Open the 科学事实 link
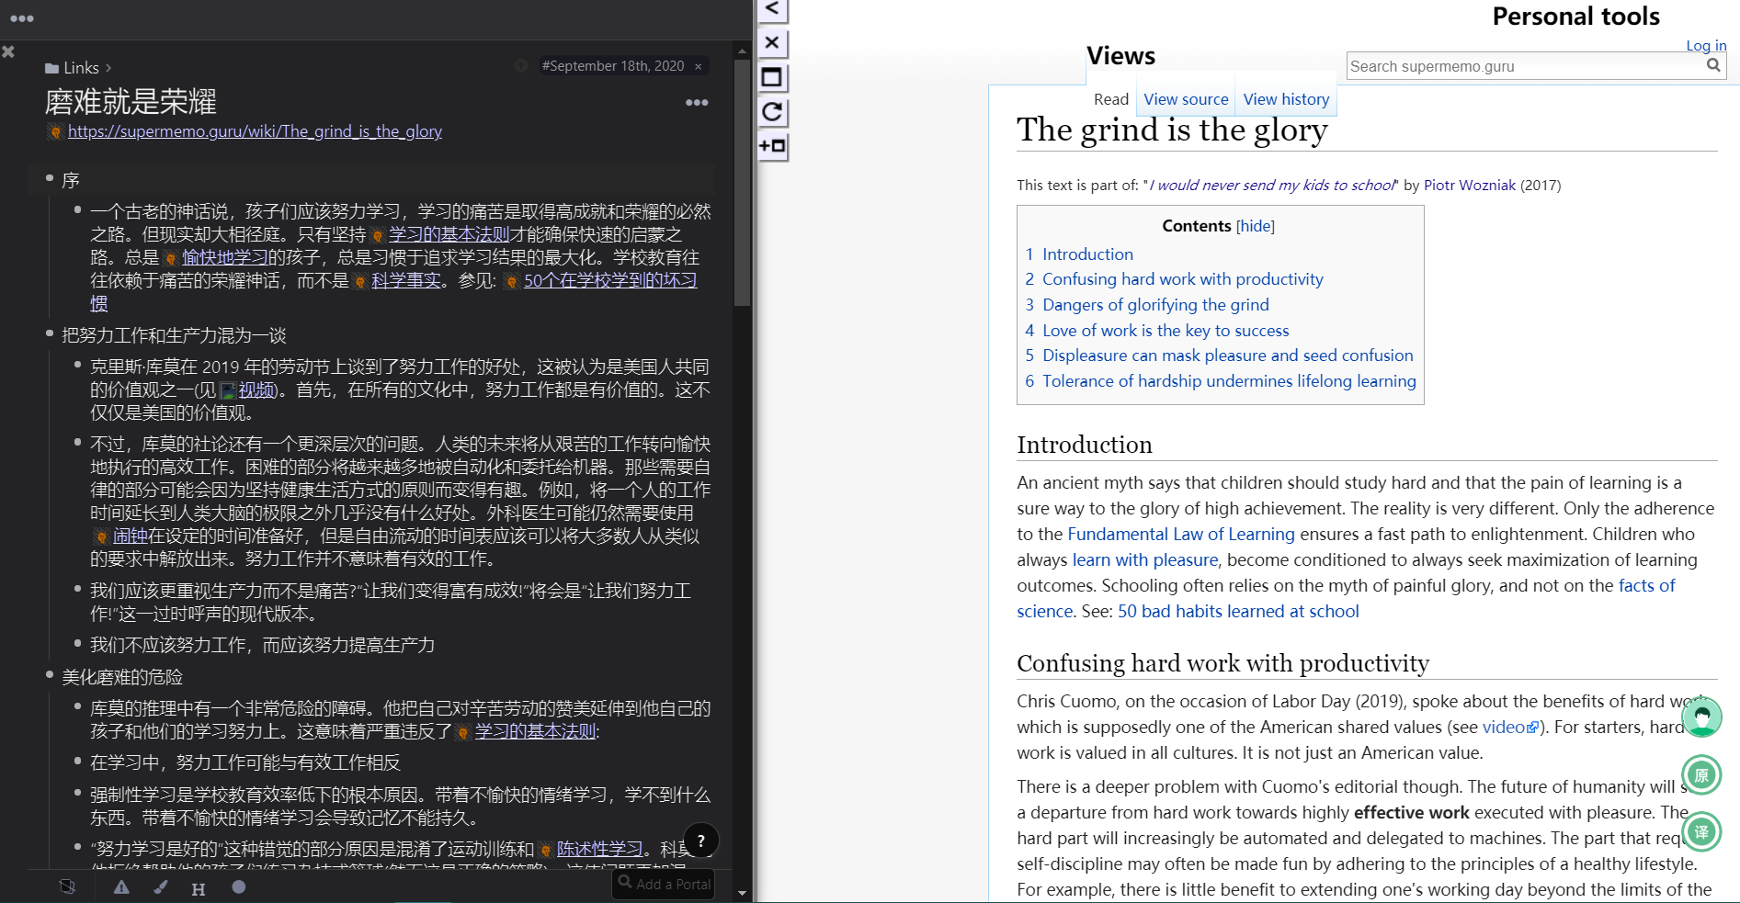This screenshot has width=1740, height=903. click(406, 280)
